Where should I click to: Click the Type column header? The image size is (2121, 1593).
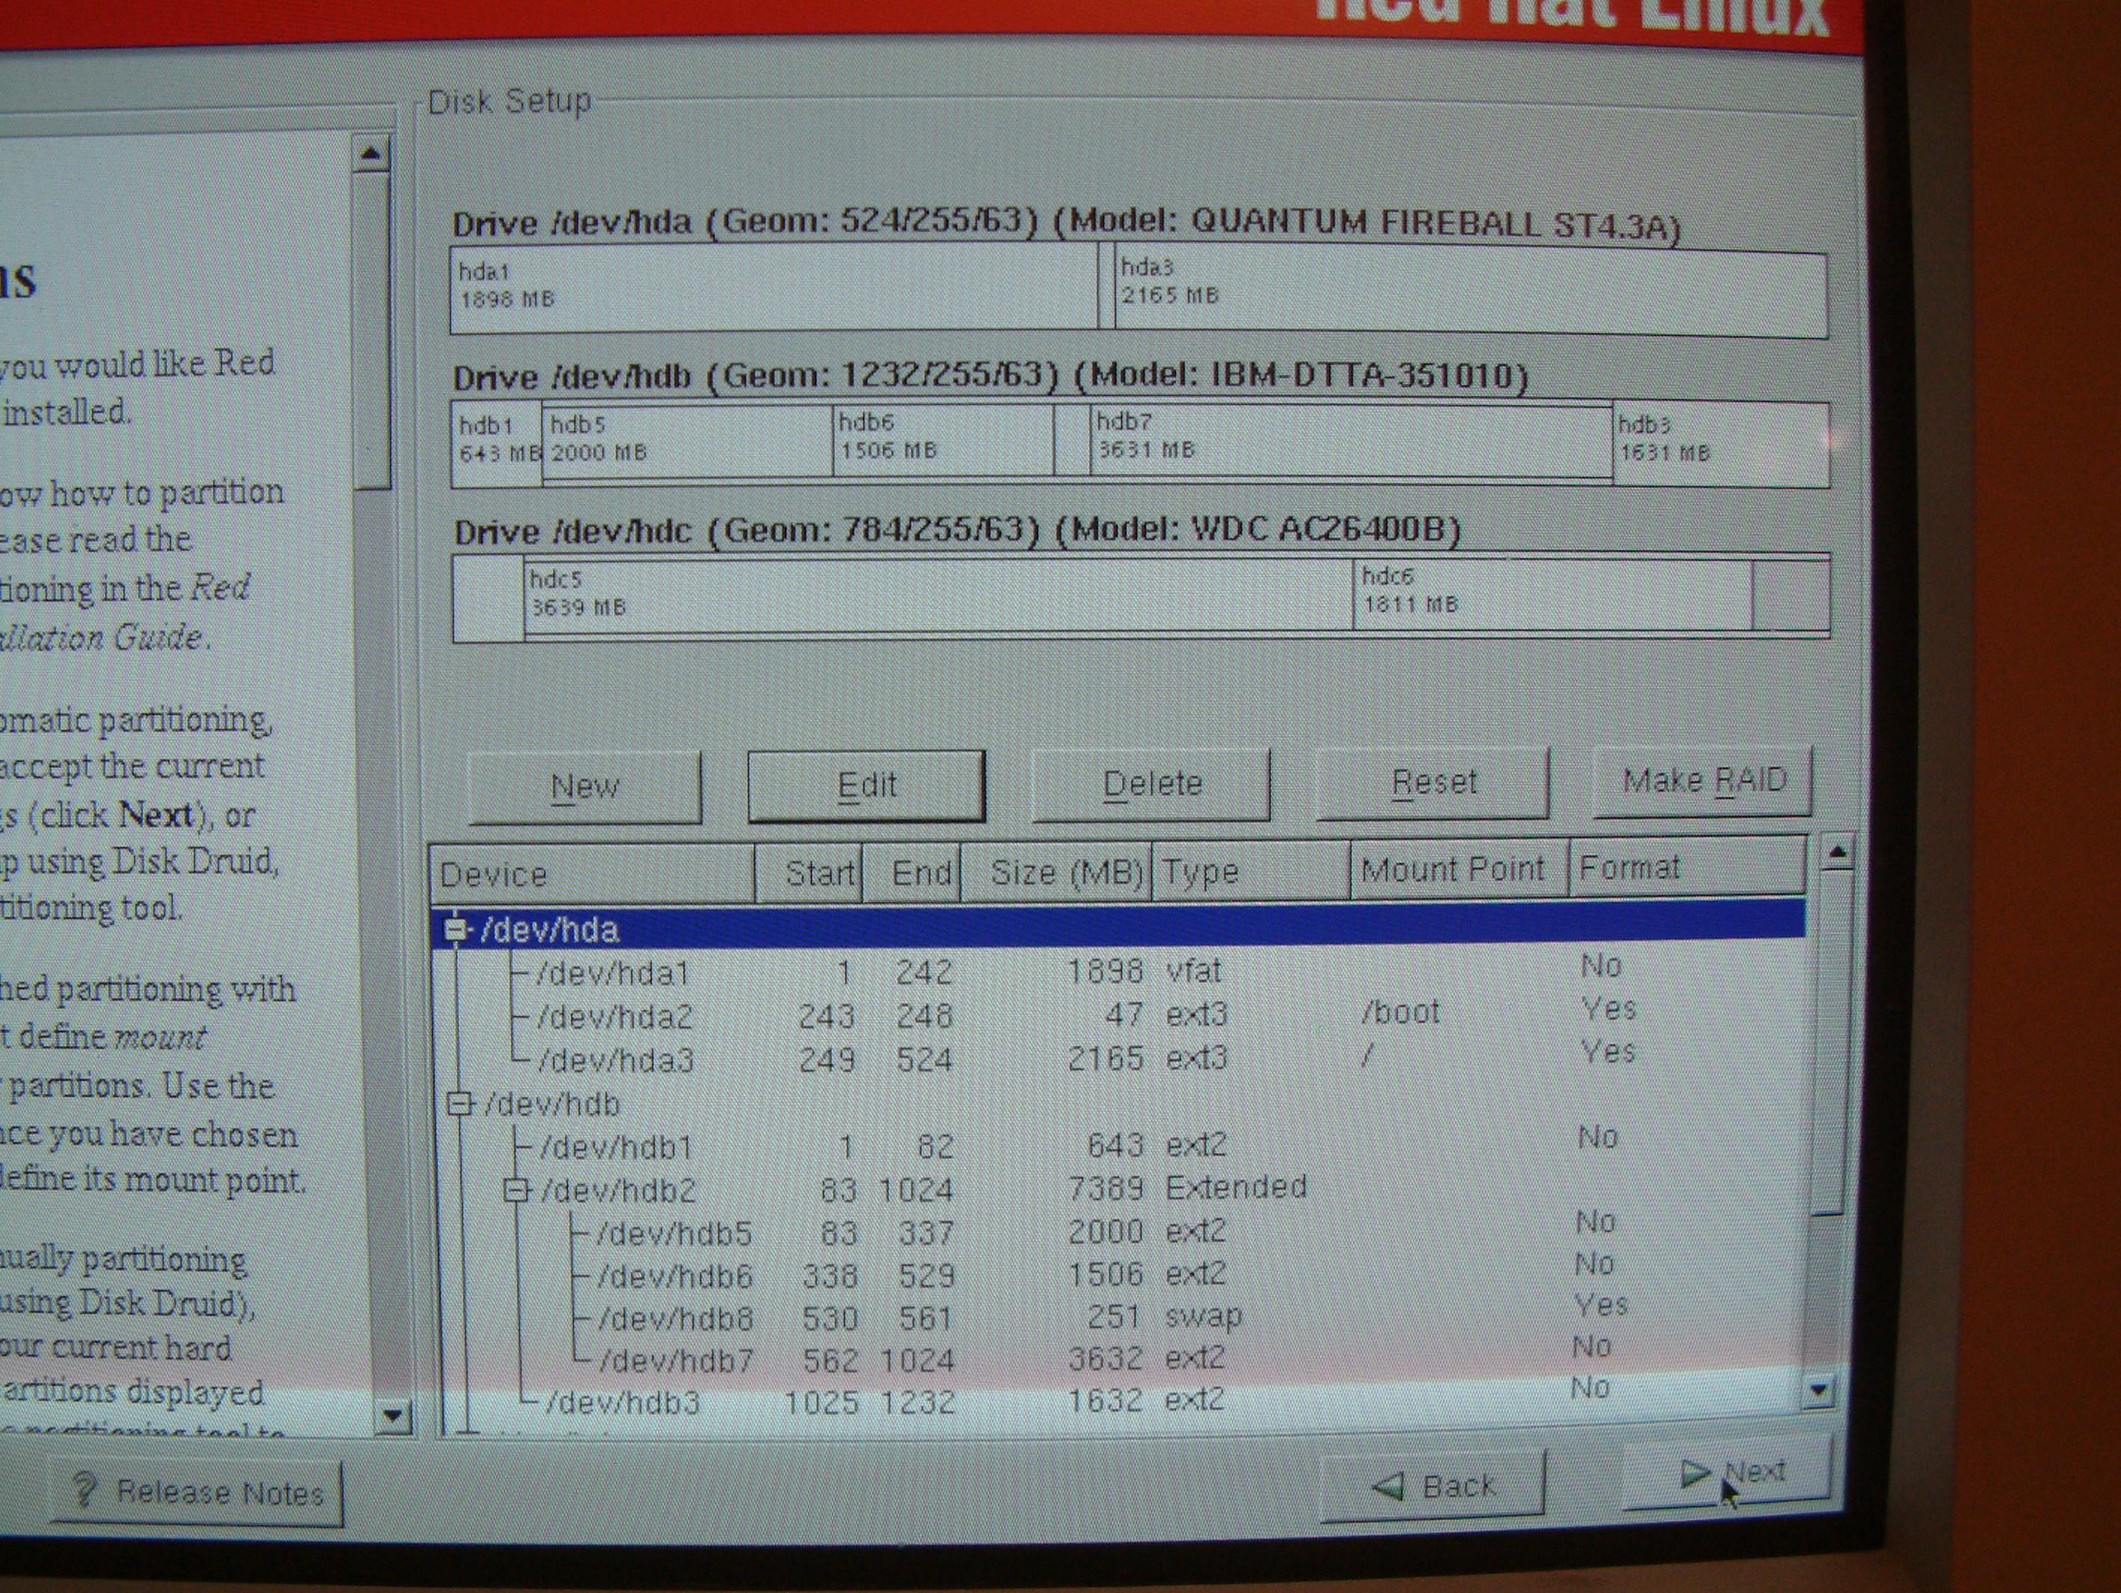pos(1250,871)
